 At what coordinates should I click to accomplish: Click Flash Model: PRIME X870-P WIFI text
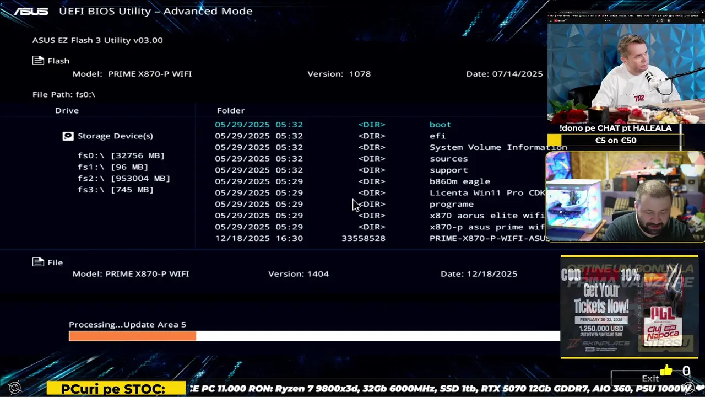point(132,74)
